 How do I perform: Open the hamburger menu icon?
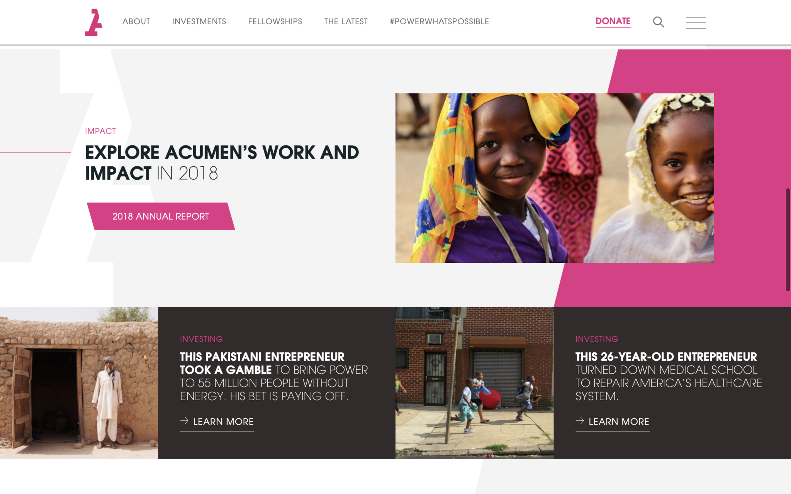coord(696,22)
